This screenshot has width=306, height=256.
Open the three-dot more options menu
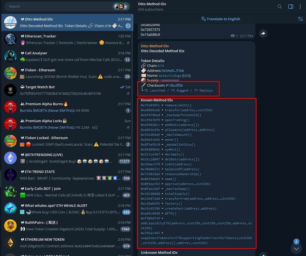point(300,7)
